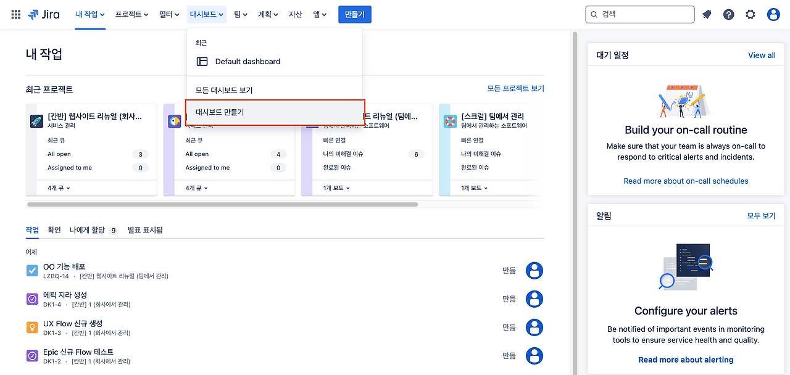Image resolution: width=790 pixels, height=375 pixels.
Task: Click the help question mark icon
Action: tap(728, 14)
